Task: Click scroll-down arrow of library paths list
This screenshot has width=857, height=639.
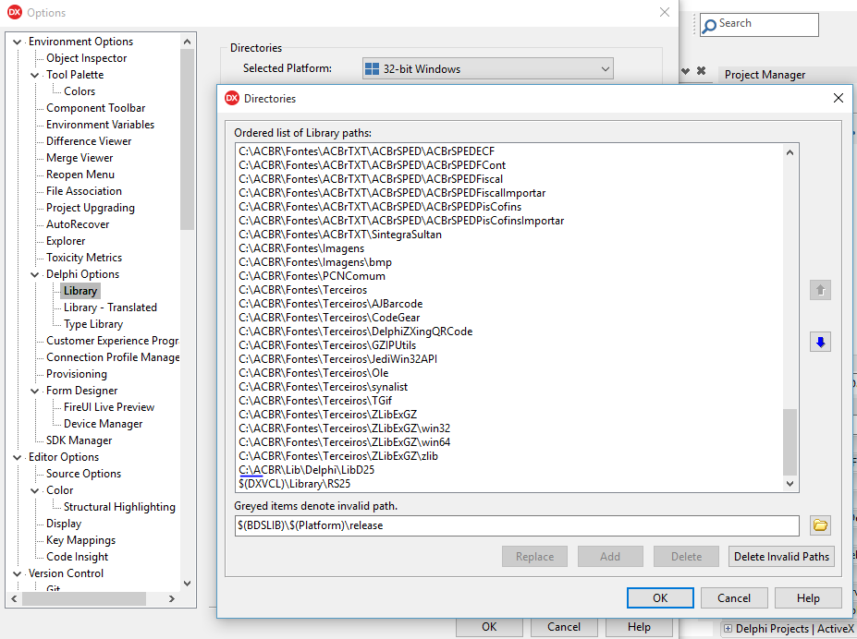Action: (790, 484)
